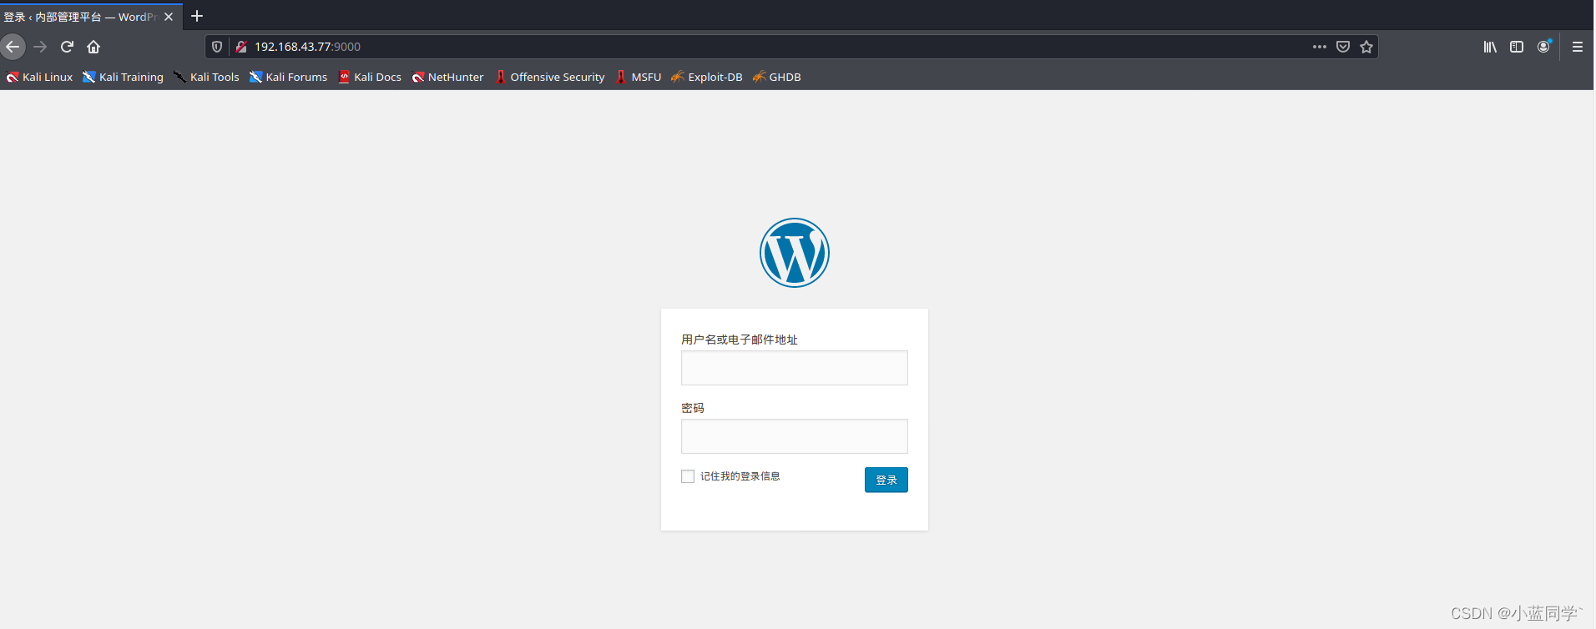
Task: Open the Kali Training bookmark
Action: point(124,77)
